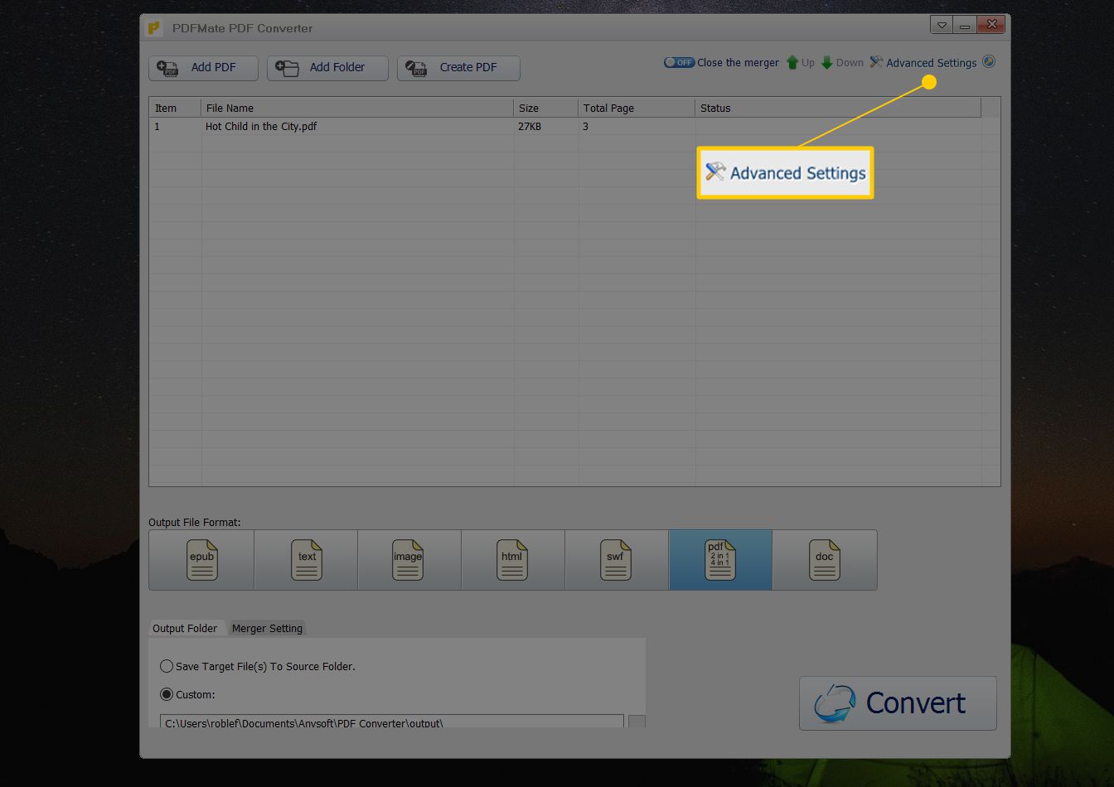Close the PDFMate PDF Converter window

pos(991,26)
